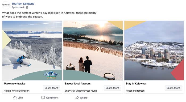Click the Savour local flavours headline
Image resolution: width=186 pixels, height=102 pixels.
coord(78,84)
